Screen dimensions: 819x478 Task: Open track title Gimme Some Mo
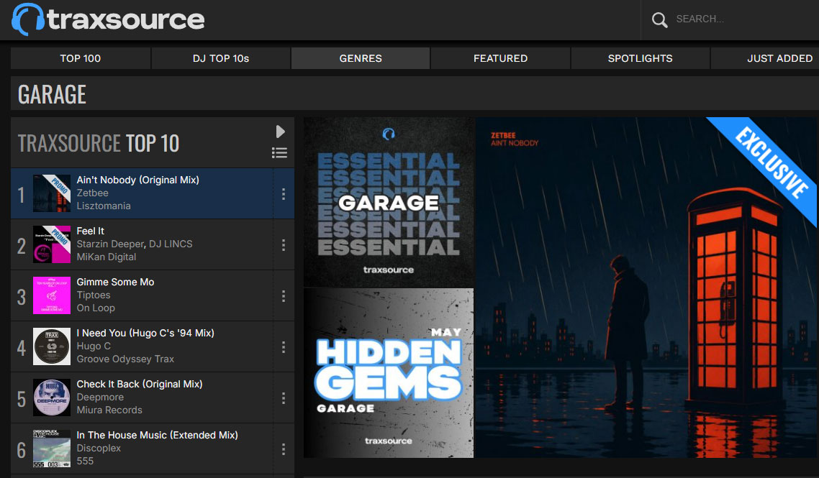[x=115, y=282]
